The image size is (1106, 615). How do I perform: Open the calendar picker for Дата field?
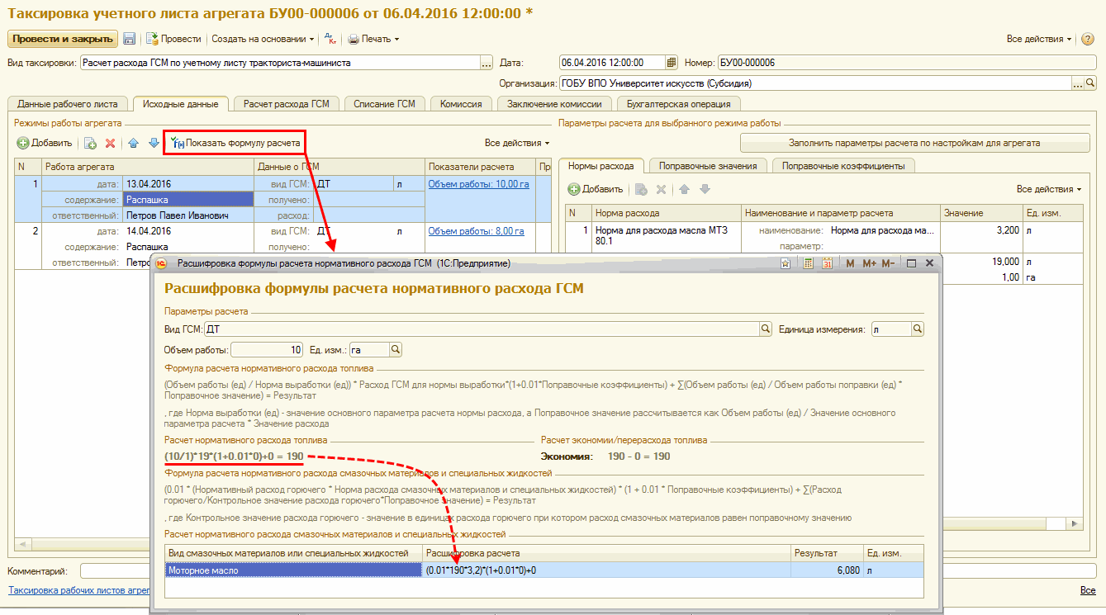(x=672, y=63)
